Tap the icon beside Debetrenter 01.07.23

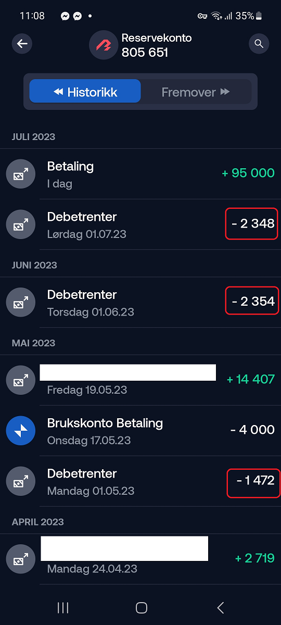click(20, 224)
